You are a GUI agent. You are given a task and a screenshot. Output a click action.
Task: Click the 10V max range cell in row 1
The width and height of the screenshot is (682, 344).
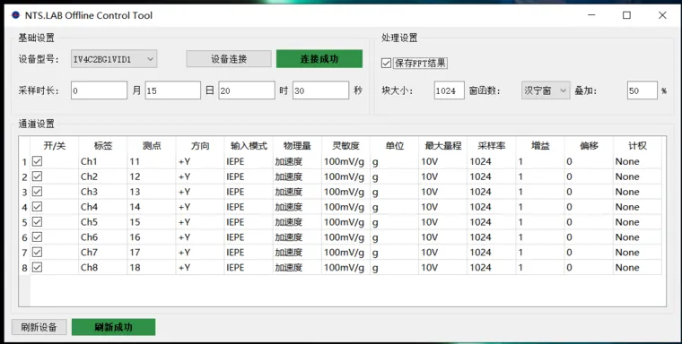point(443,161)
